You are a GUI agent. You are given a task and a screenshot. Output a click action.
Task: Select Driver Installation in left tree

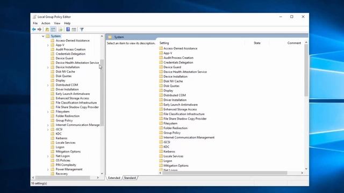pyautogui.click(x=67, y=90)
